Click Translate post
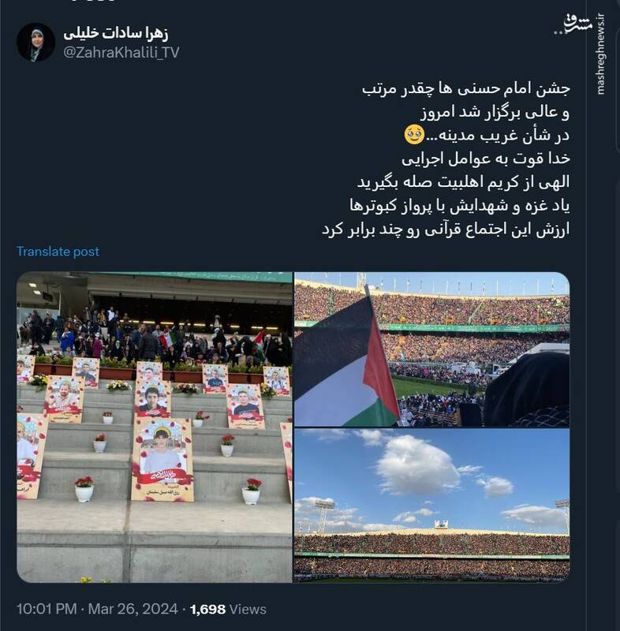 (58, 252)
